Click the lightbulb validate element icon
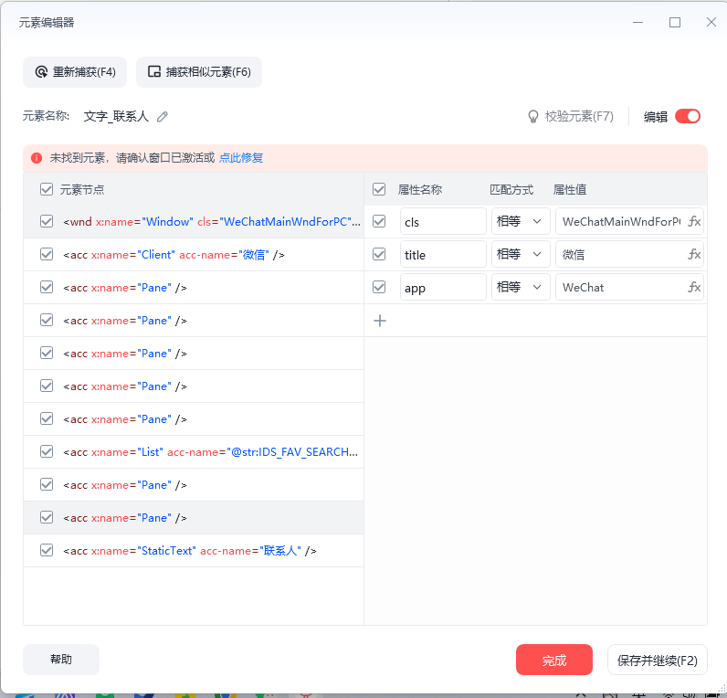 coord(533,117)
